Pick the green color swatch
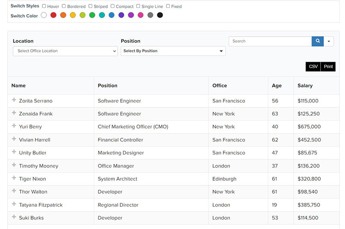The width and height of the screenshot is (345, 229). point(92,15)
